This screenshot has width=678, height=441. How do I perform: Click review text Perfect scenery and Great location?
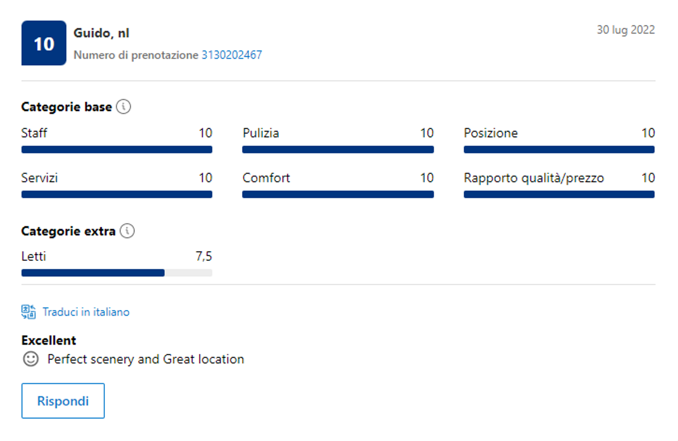[x=146, y=359]
